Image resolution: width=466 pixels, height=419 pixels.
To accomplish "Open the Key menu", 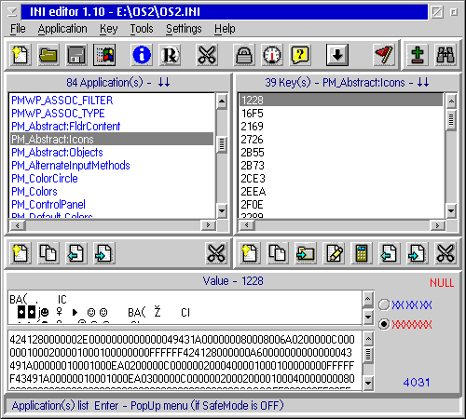I will point(109,29).
